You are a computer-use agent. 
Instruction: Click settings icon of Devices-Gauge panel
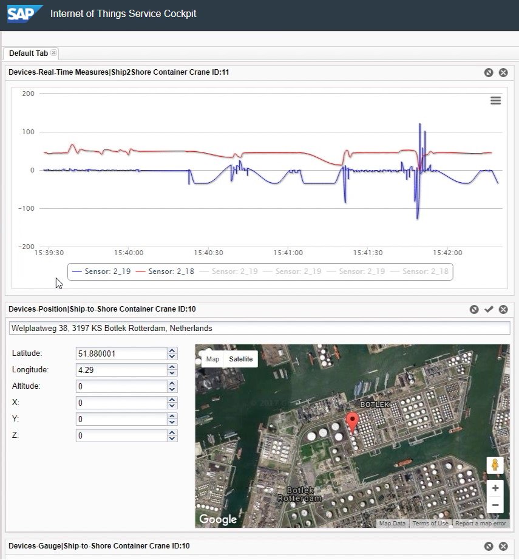489,546
